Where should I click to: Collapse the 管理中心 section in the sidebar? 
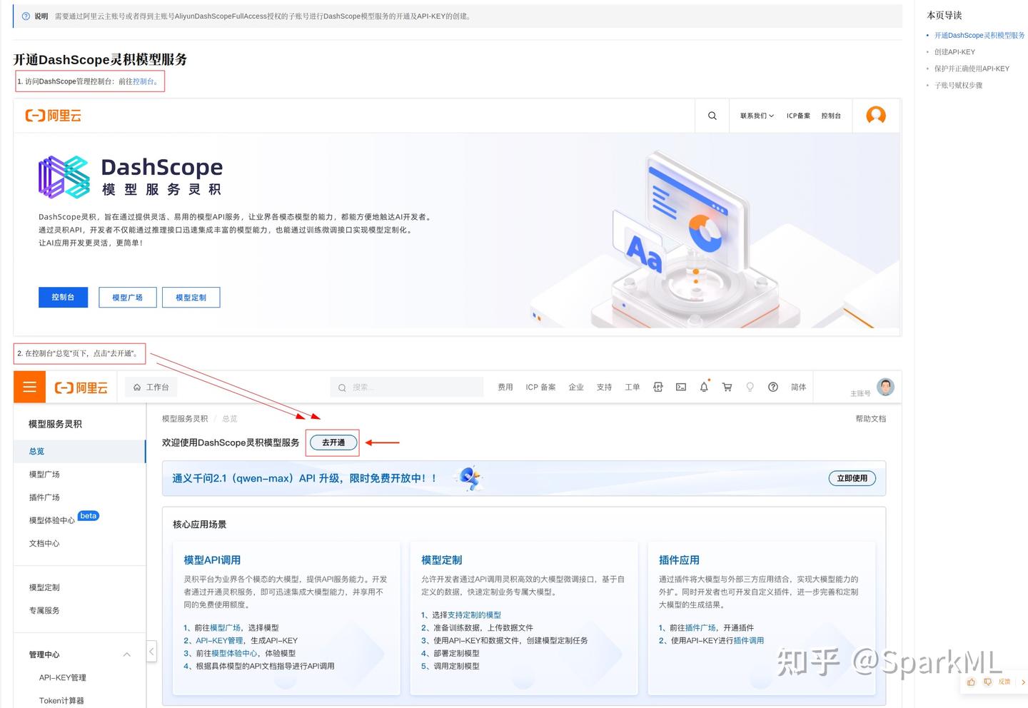[x=126, y=654]
